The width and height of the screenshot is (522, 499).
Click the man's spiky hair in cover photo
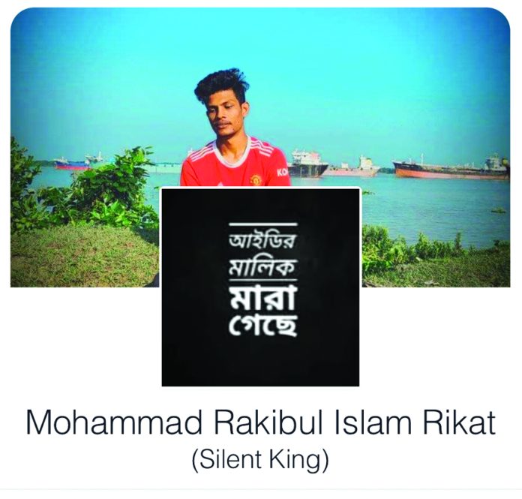(223, 85)
